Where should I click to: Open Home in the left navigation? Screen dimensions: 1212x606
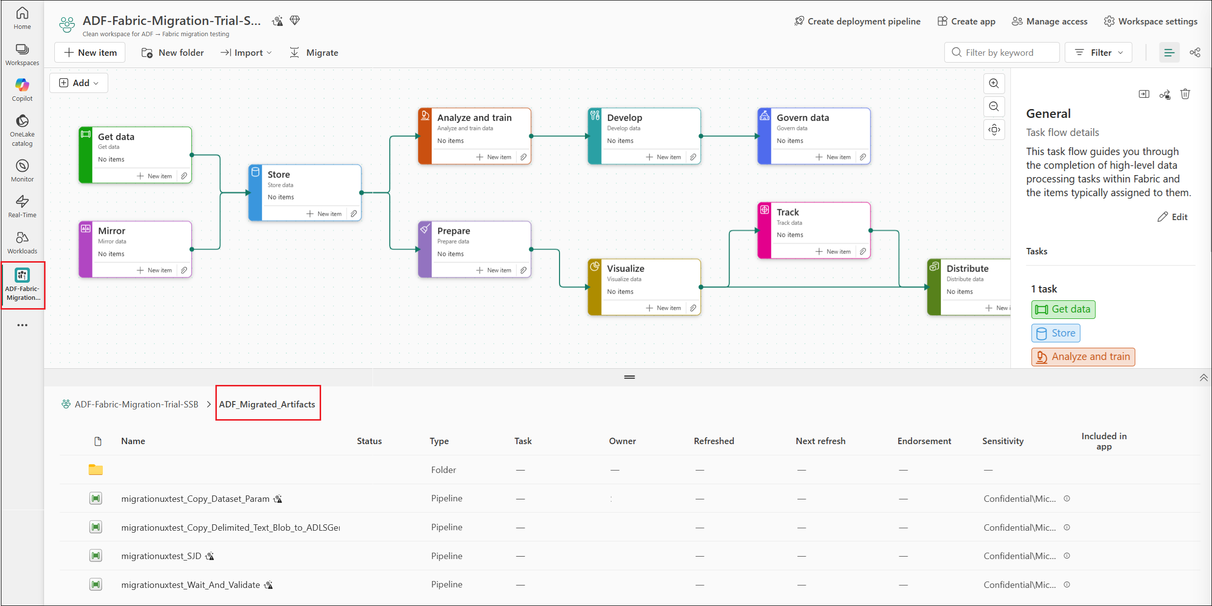coord(22,18)
